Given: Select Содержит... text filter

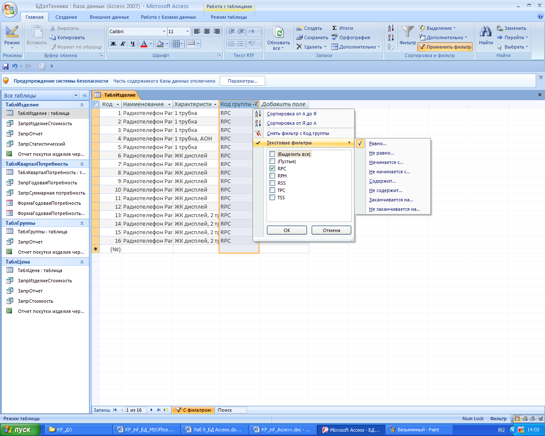Looking at the screenshot, I should (x=382, y=181).
